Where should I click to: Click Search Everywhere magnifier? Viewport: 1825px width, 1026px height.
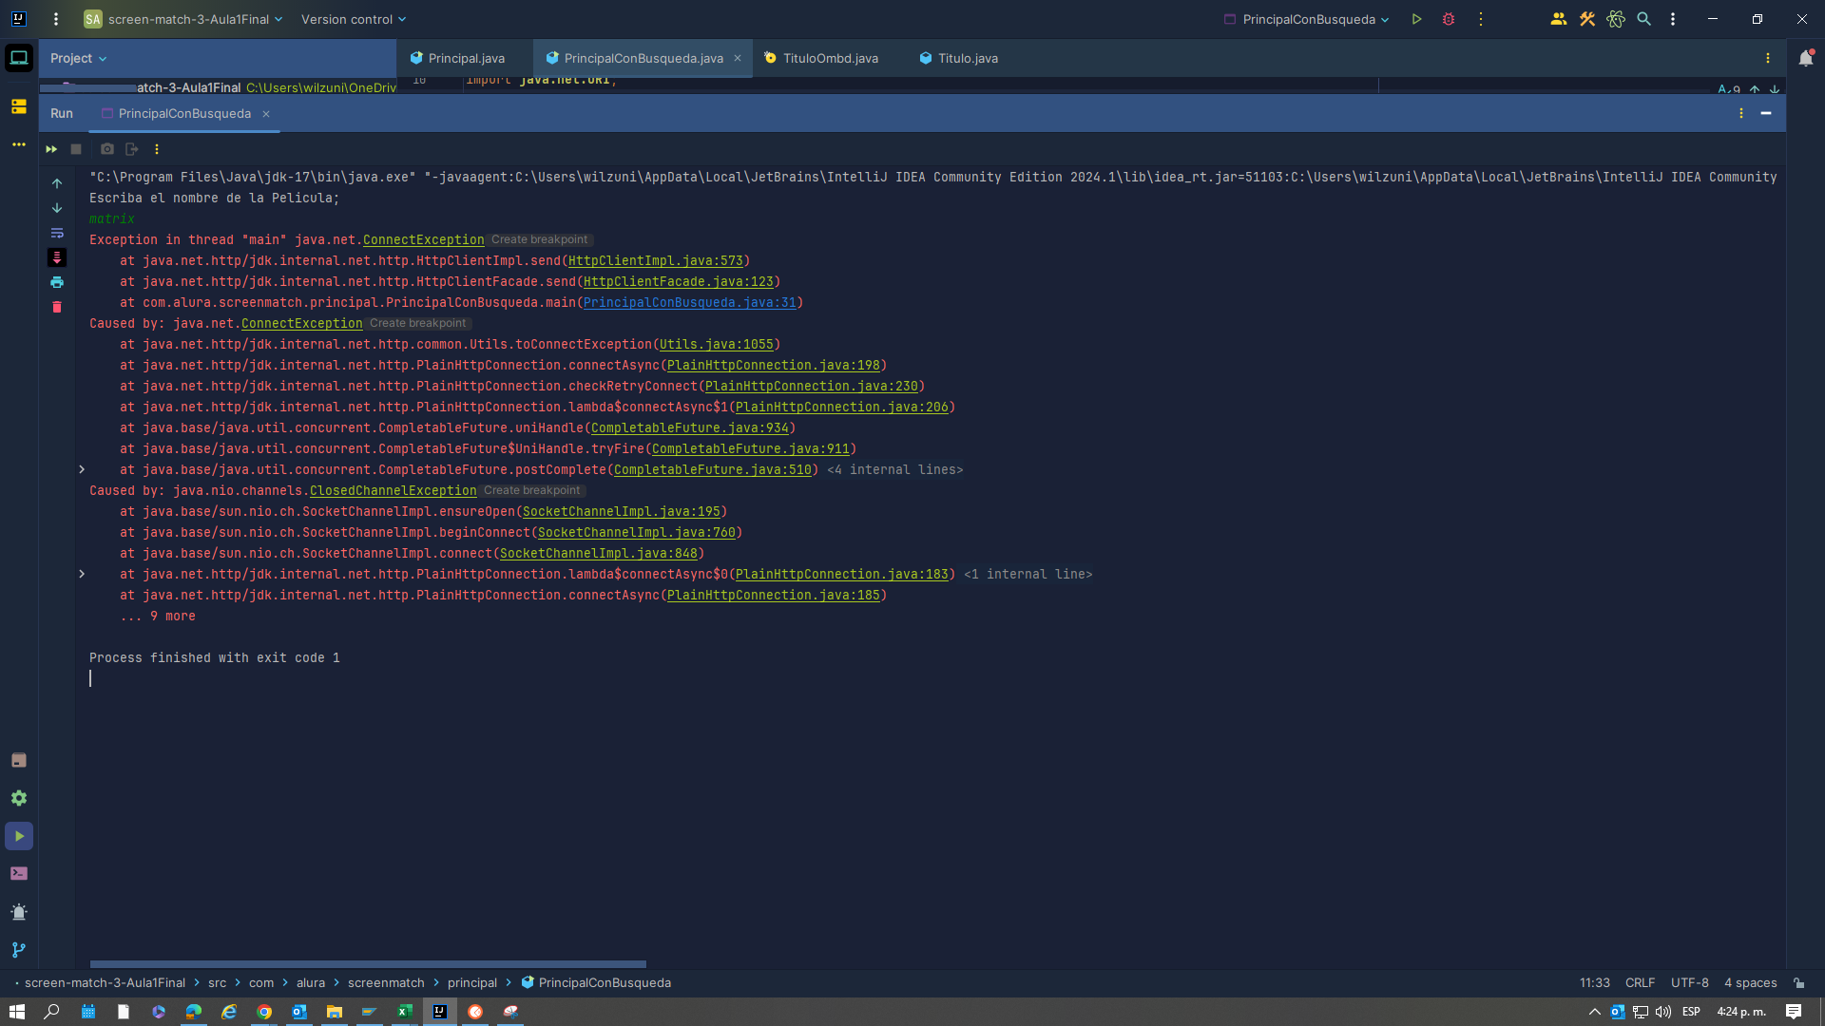[1644, 19]
